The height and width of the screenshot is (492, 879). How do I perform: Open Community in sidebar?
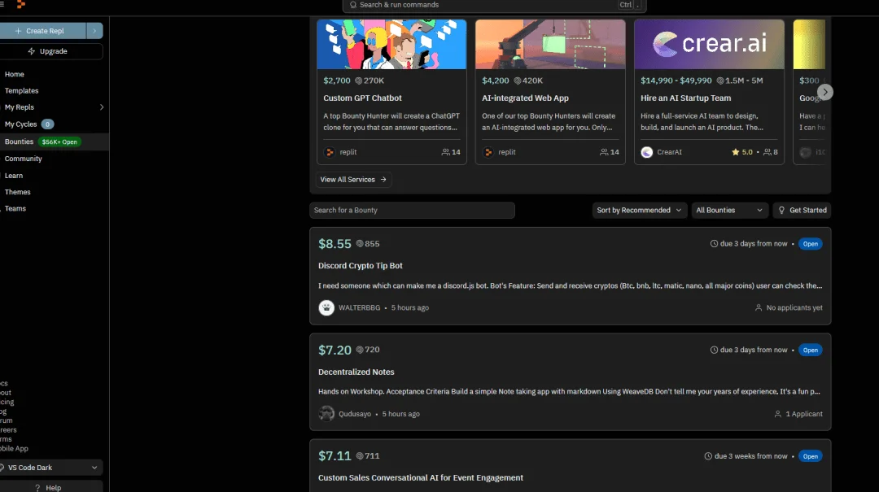23,159
